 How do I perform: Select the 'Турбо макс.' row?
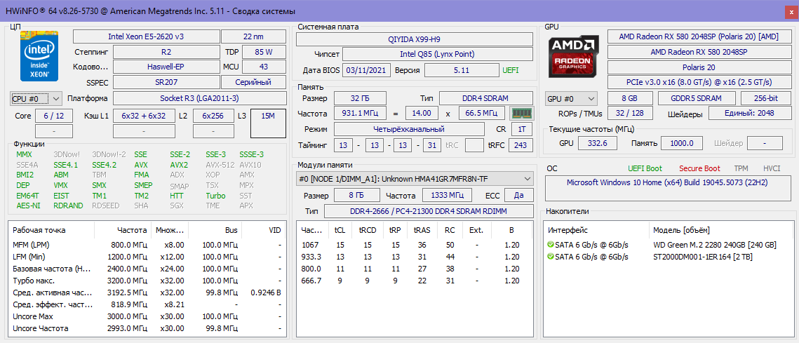click(32, 281)
